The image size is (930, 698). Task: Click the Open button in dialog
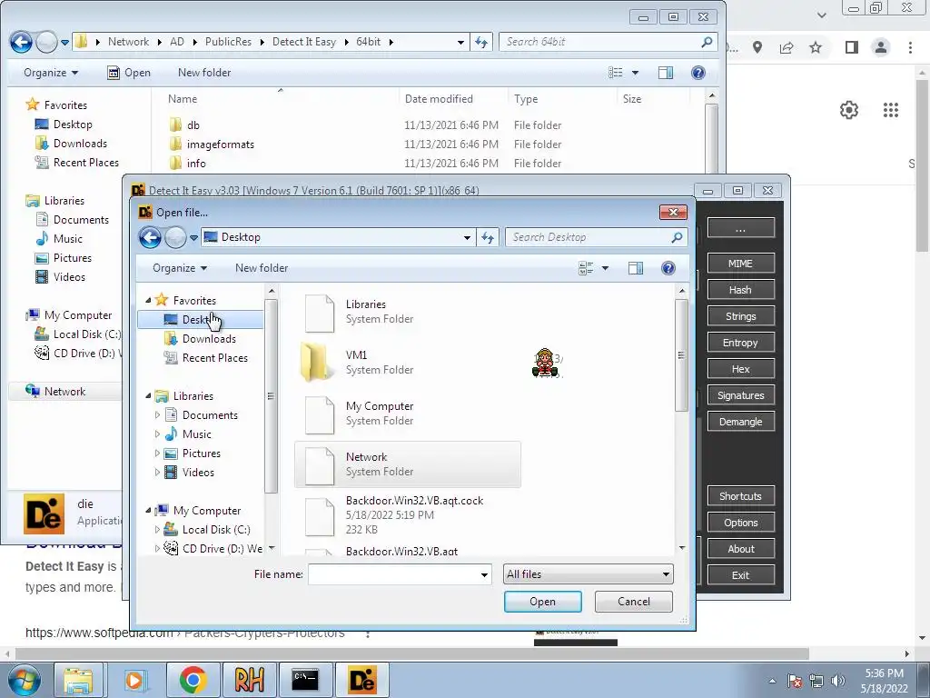click(x=543, y=602)
